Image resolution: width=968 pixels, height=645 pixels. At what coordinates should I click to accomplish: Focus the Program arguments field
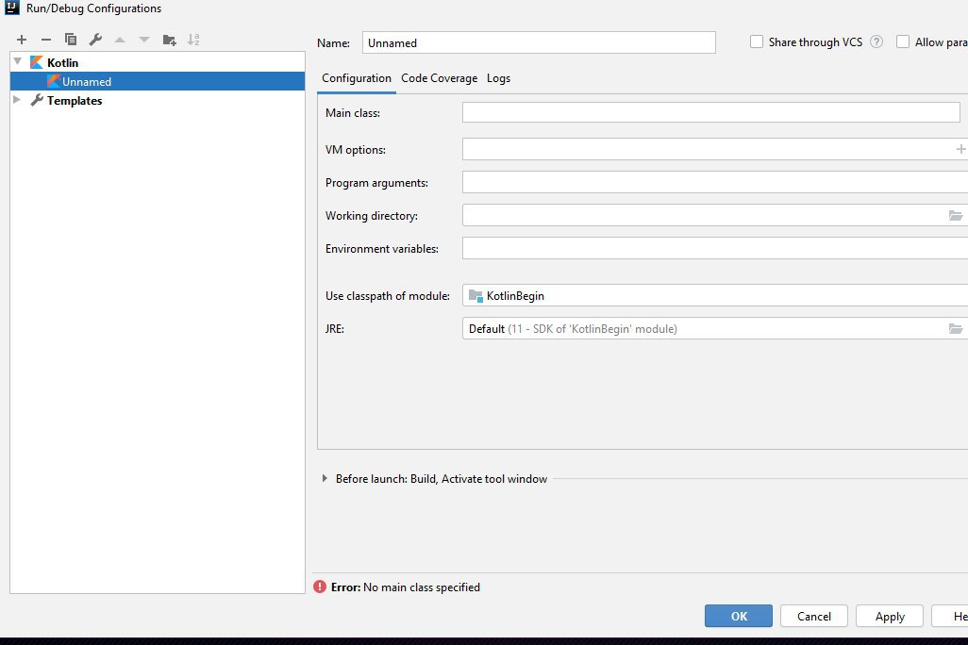tap(715, 182)
